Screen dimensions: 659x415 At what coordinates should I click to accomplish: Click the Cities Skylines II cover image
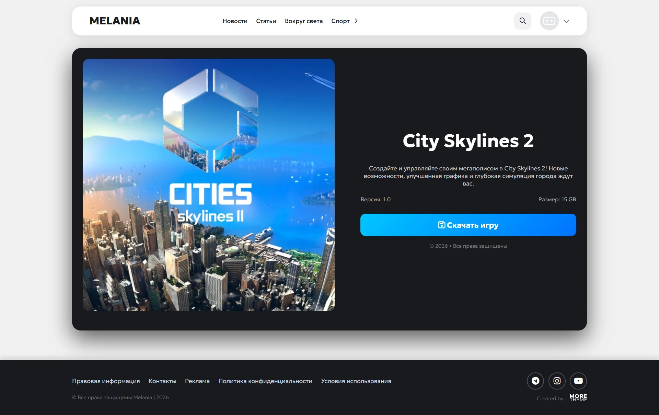pos(208,185)
